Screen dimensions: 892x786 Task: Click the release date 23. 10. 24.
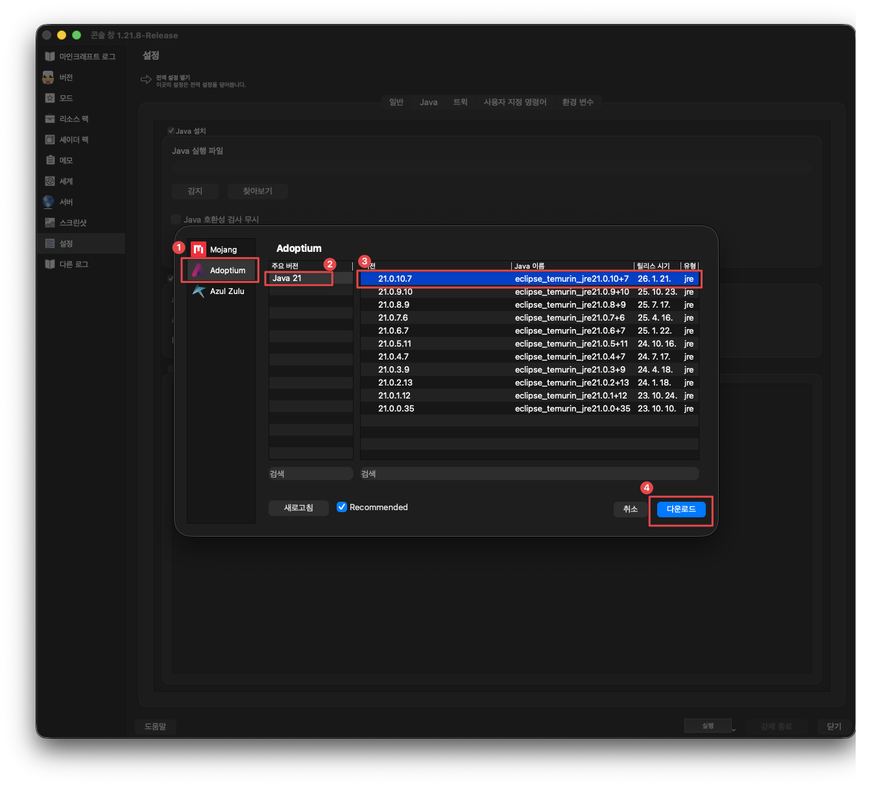click(657, 395)
